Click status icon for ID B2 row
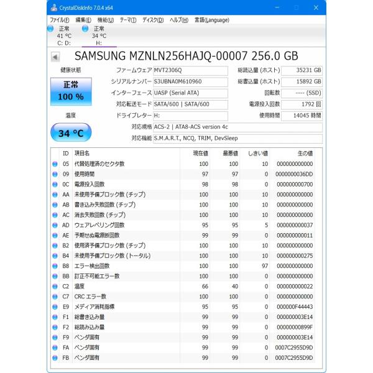Viewport: 373px width, 373px height. click(x=55, y=246)
